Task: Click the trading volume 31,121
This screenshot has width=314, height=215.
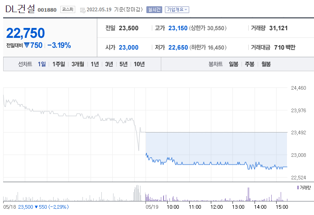Action: (278, 28)
